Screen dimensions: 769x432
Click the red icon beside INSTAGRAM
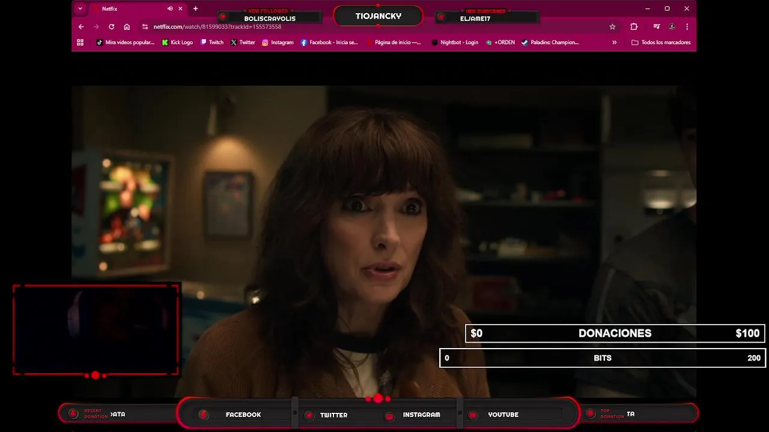tap(389, 416)
